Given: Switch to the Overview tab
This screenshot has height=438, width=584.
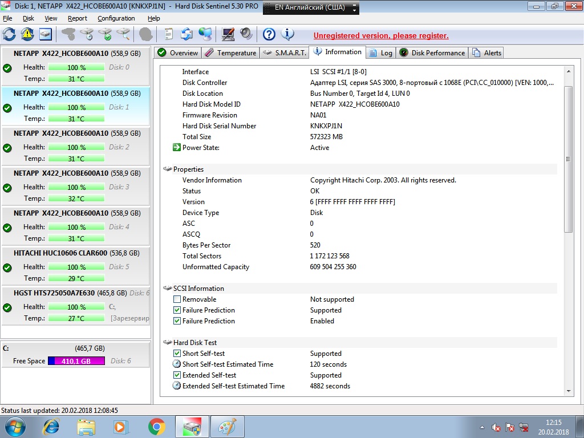Looking at the screenshot, I should (x=178, y=53).
